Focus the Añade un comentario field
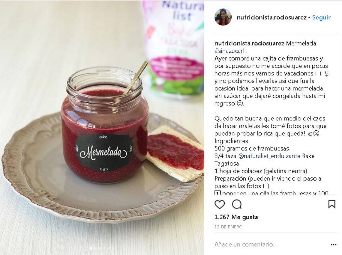Image resolution: width=342 pixels, height=255 pixels. point(271,245)
